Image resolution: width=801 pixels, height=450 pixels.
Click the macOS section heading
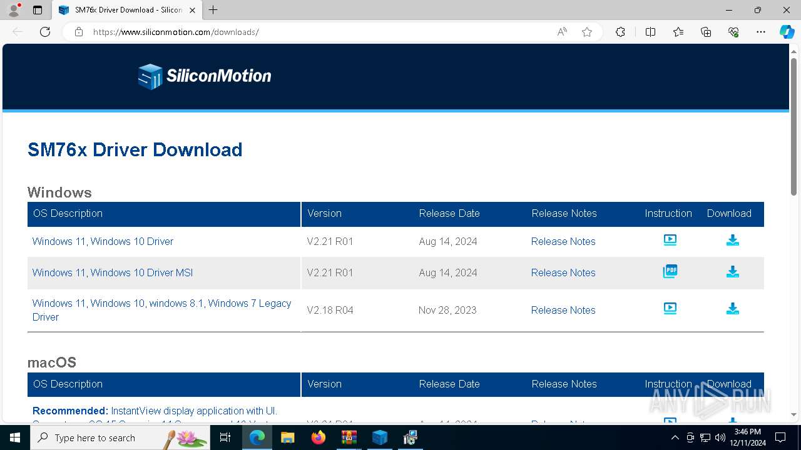[52, 362]
